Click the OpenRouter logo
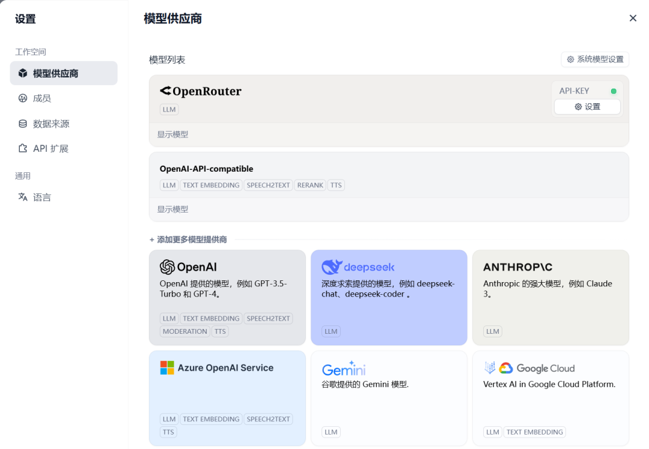Image resolution: width=649 pixels, height=449 pixels. pyautogui.click(x=201, y=91)
